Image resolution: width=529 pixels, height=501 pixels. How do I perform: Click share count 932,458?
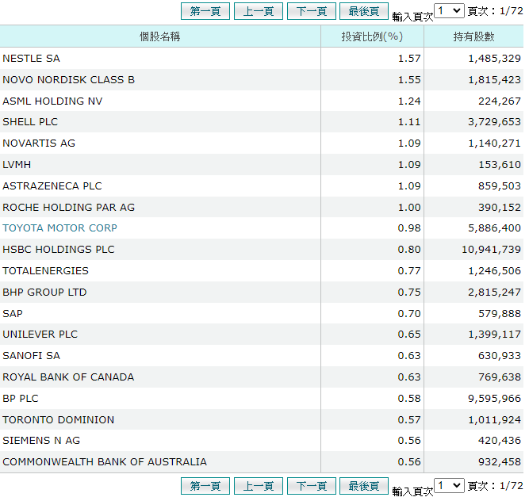tap(500, 461)
